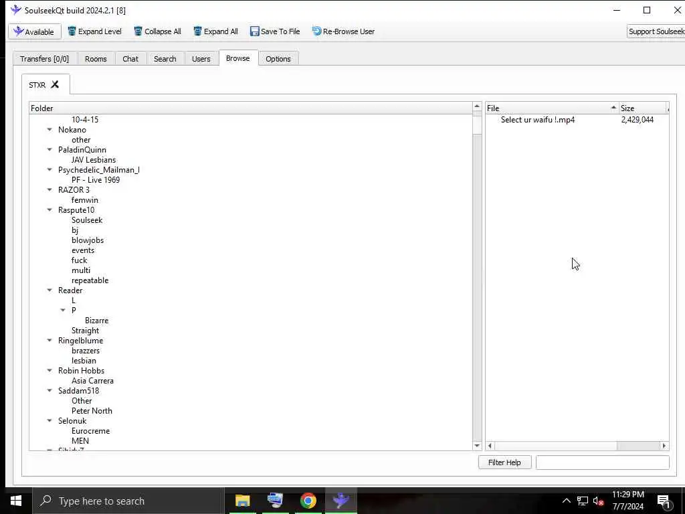
Task: Click the Windows Start button
Action: point(16,501)
